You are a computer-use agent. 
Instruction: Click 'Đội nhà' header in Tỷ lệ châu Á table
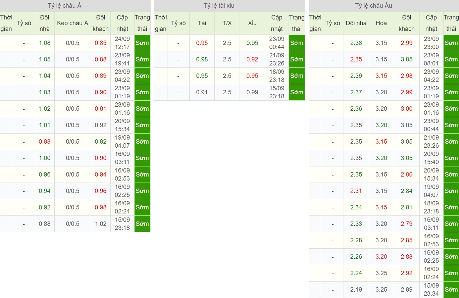click(45, 23)
